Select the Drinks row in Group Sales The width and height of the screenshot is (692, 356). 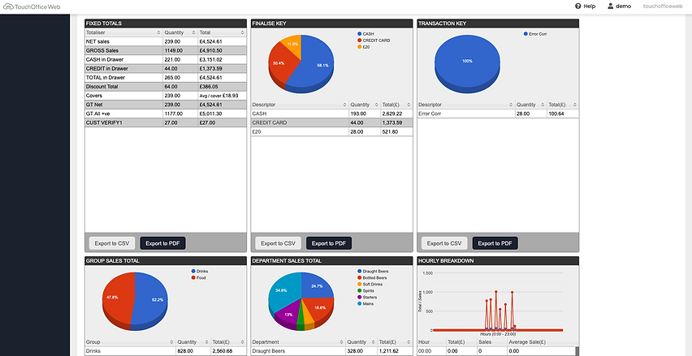(x=166, y=351)
